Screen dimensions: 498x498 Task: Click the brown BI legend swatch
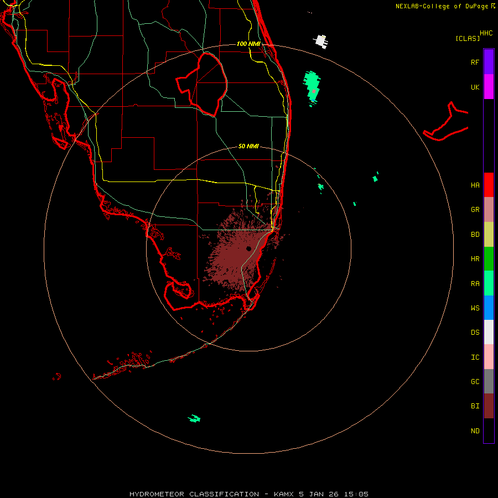489,406
